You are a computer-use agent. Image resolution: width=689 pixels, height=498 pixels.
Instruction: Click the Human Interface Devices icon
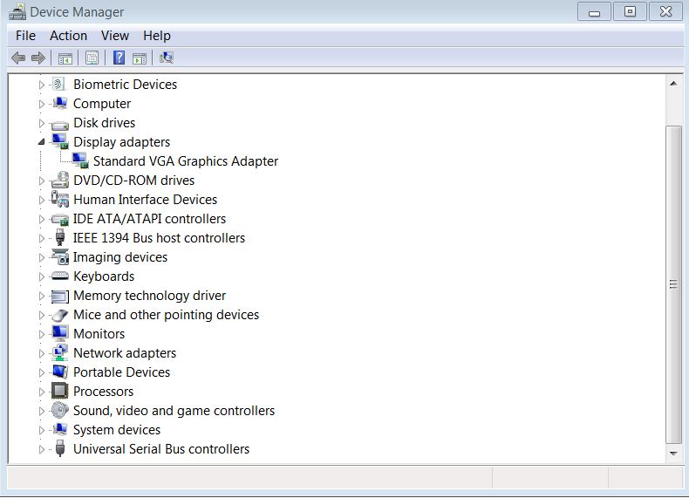click(60, 199)
